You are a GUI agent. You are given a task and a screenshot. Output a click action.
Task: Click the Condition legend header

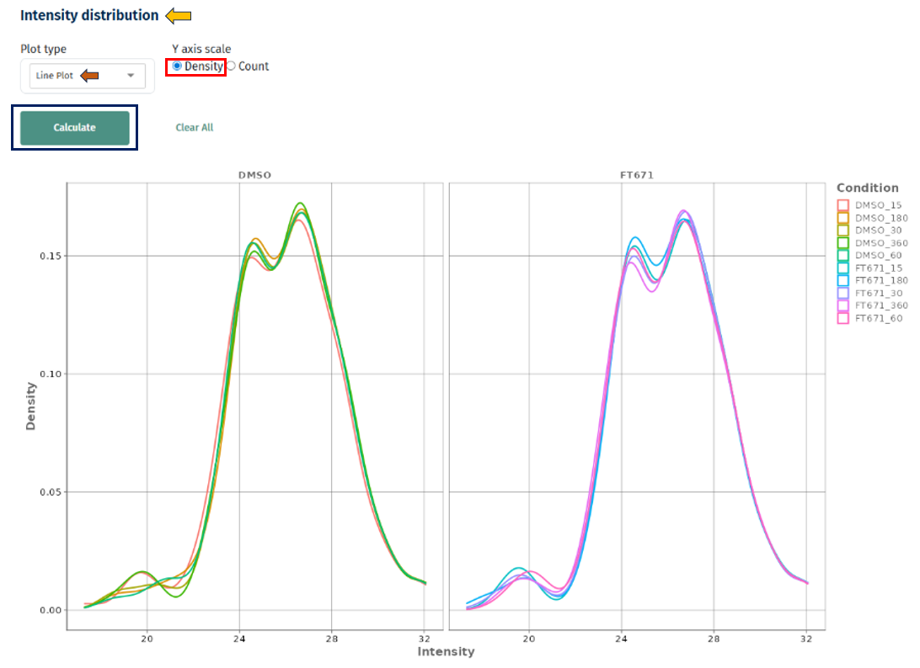[x=867, y=187]
